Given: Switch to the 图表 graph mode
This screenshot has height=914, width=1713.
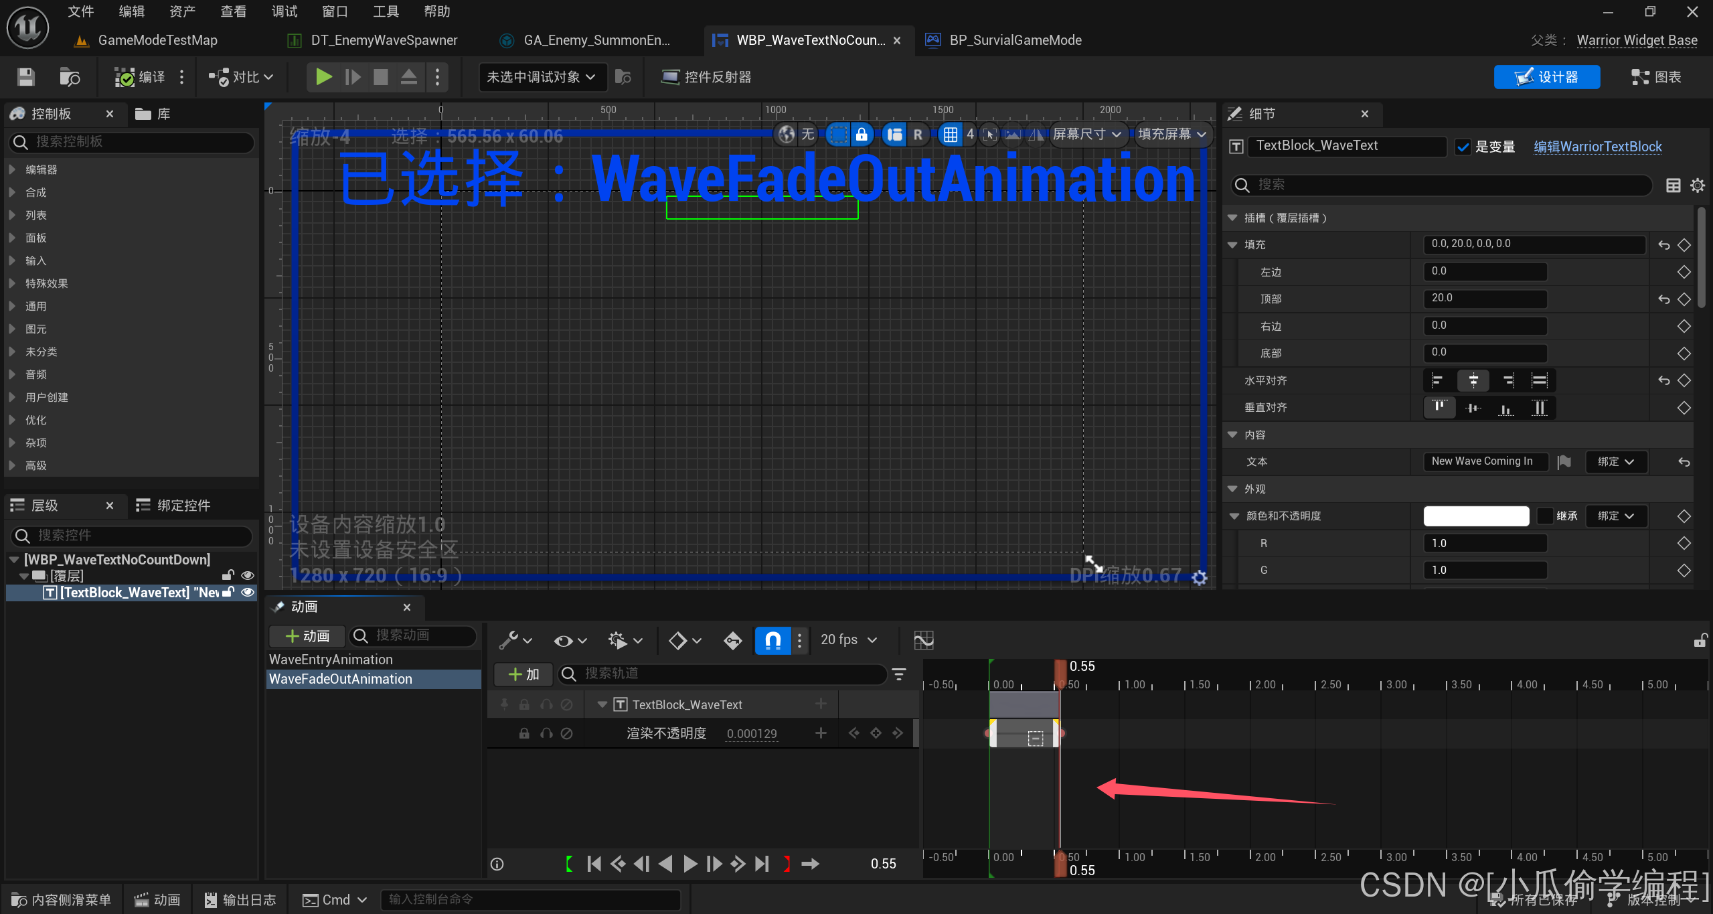Looking at the screenshot, I should (1657, 77).
